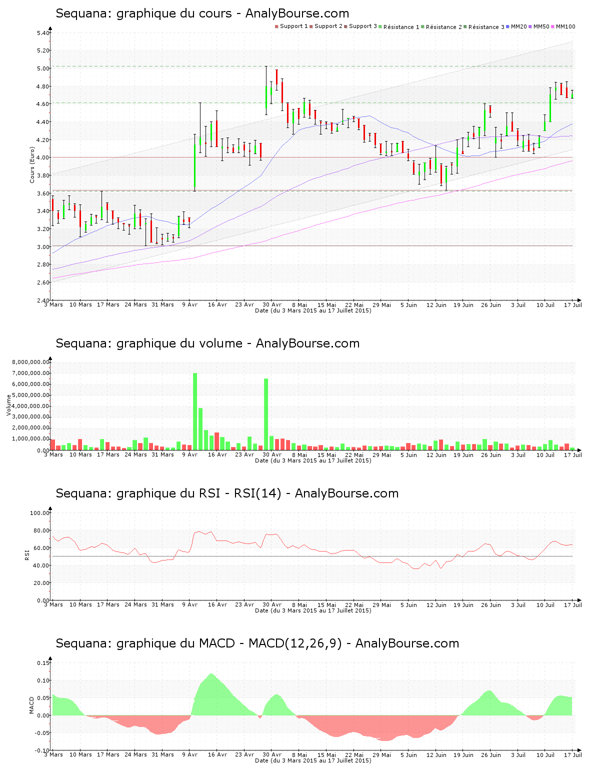Click the 40.00 RSI axis value
This screenshot has height=775, width=600.
coord(41,565)
